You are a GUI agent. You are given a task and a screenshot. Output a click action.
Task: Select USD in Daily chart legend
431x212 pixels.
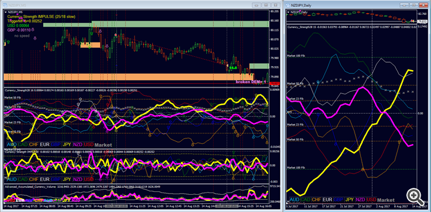(x=372, y=199)
